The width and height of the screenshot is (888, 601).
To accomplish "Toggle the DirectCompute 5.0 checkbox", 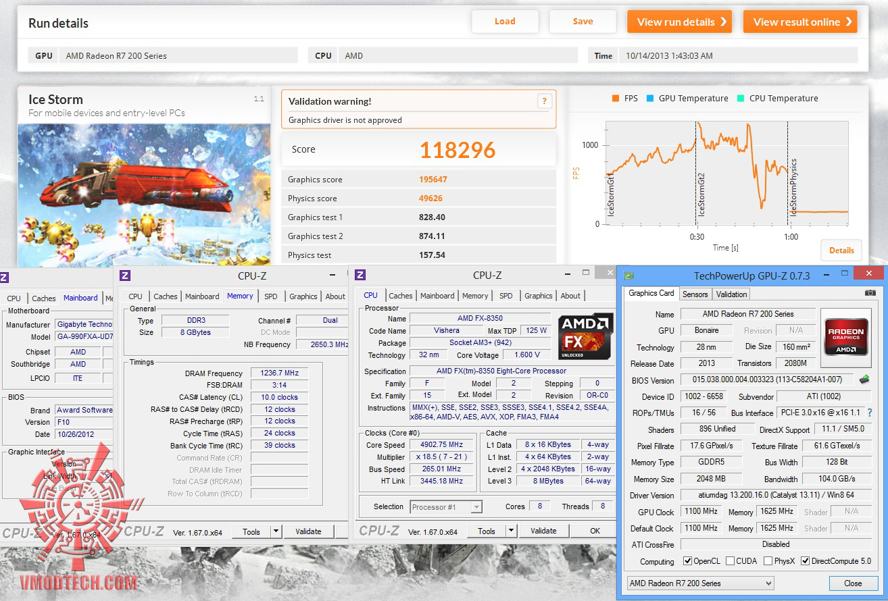I will point(805,561).
